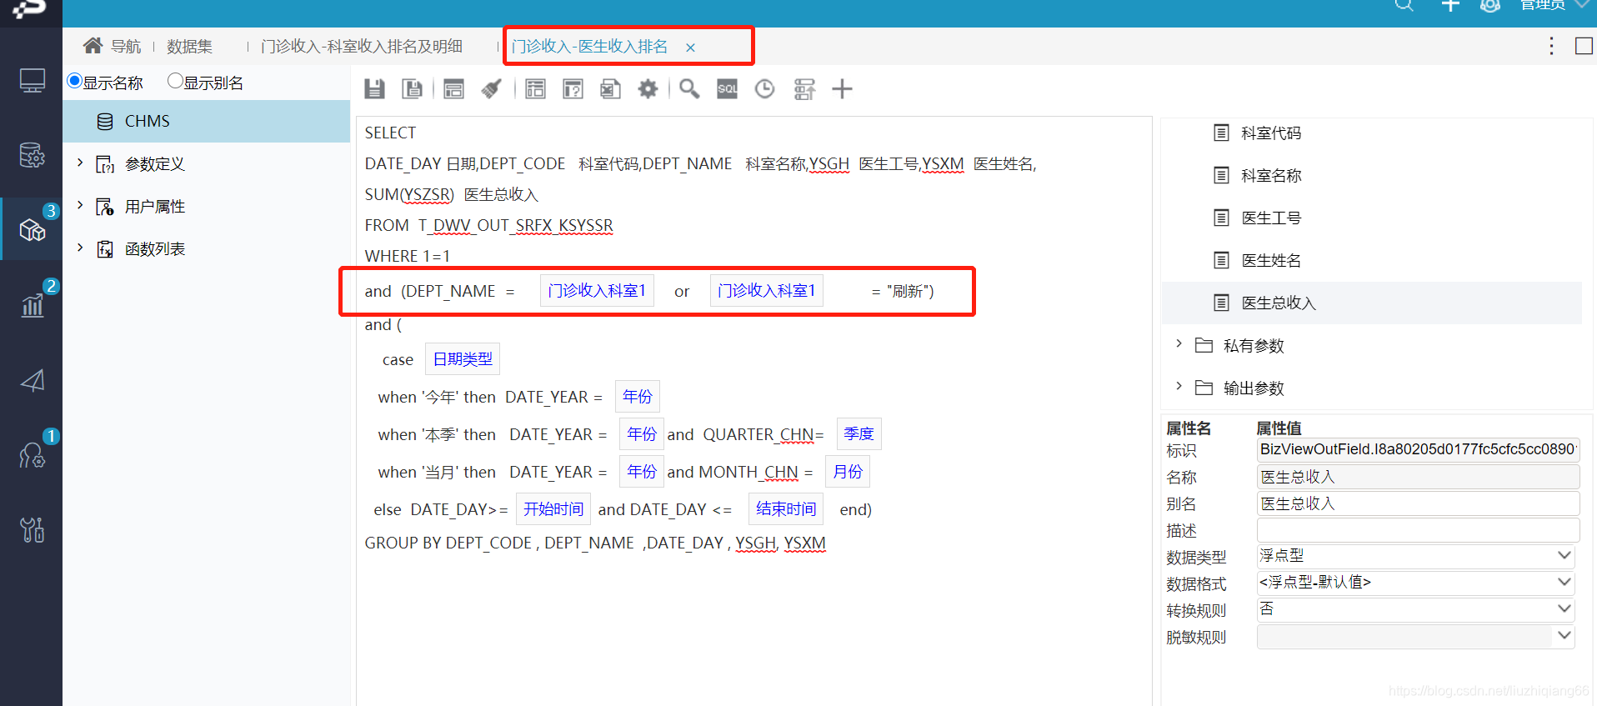Screen dimensions: 1597x706
Task: Click the 别名 input field
Action: [1418, 503]
